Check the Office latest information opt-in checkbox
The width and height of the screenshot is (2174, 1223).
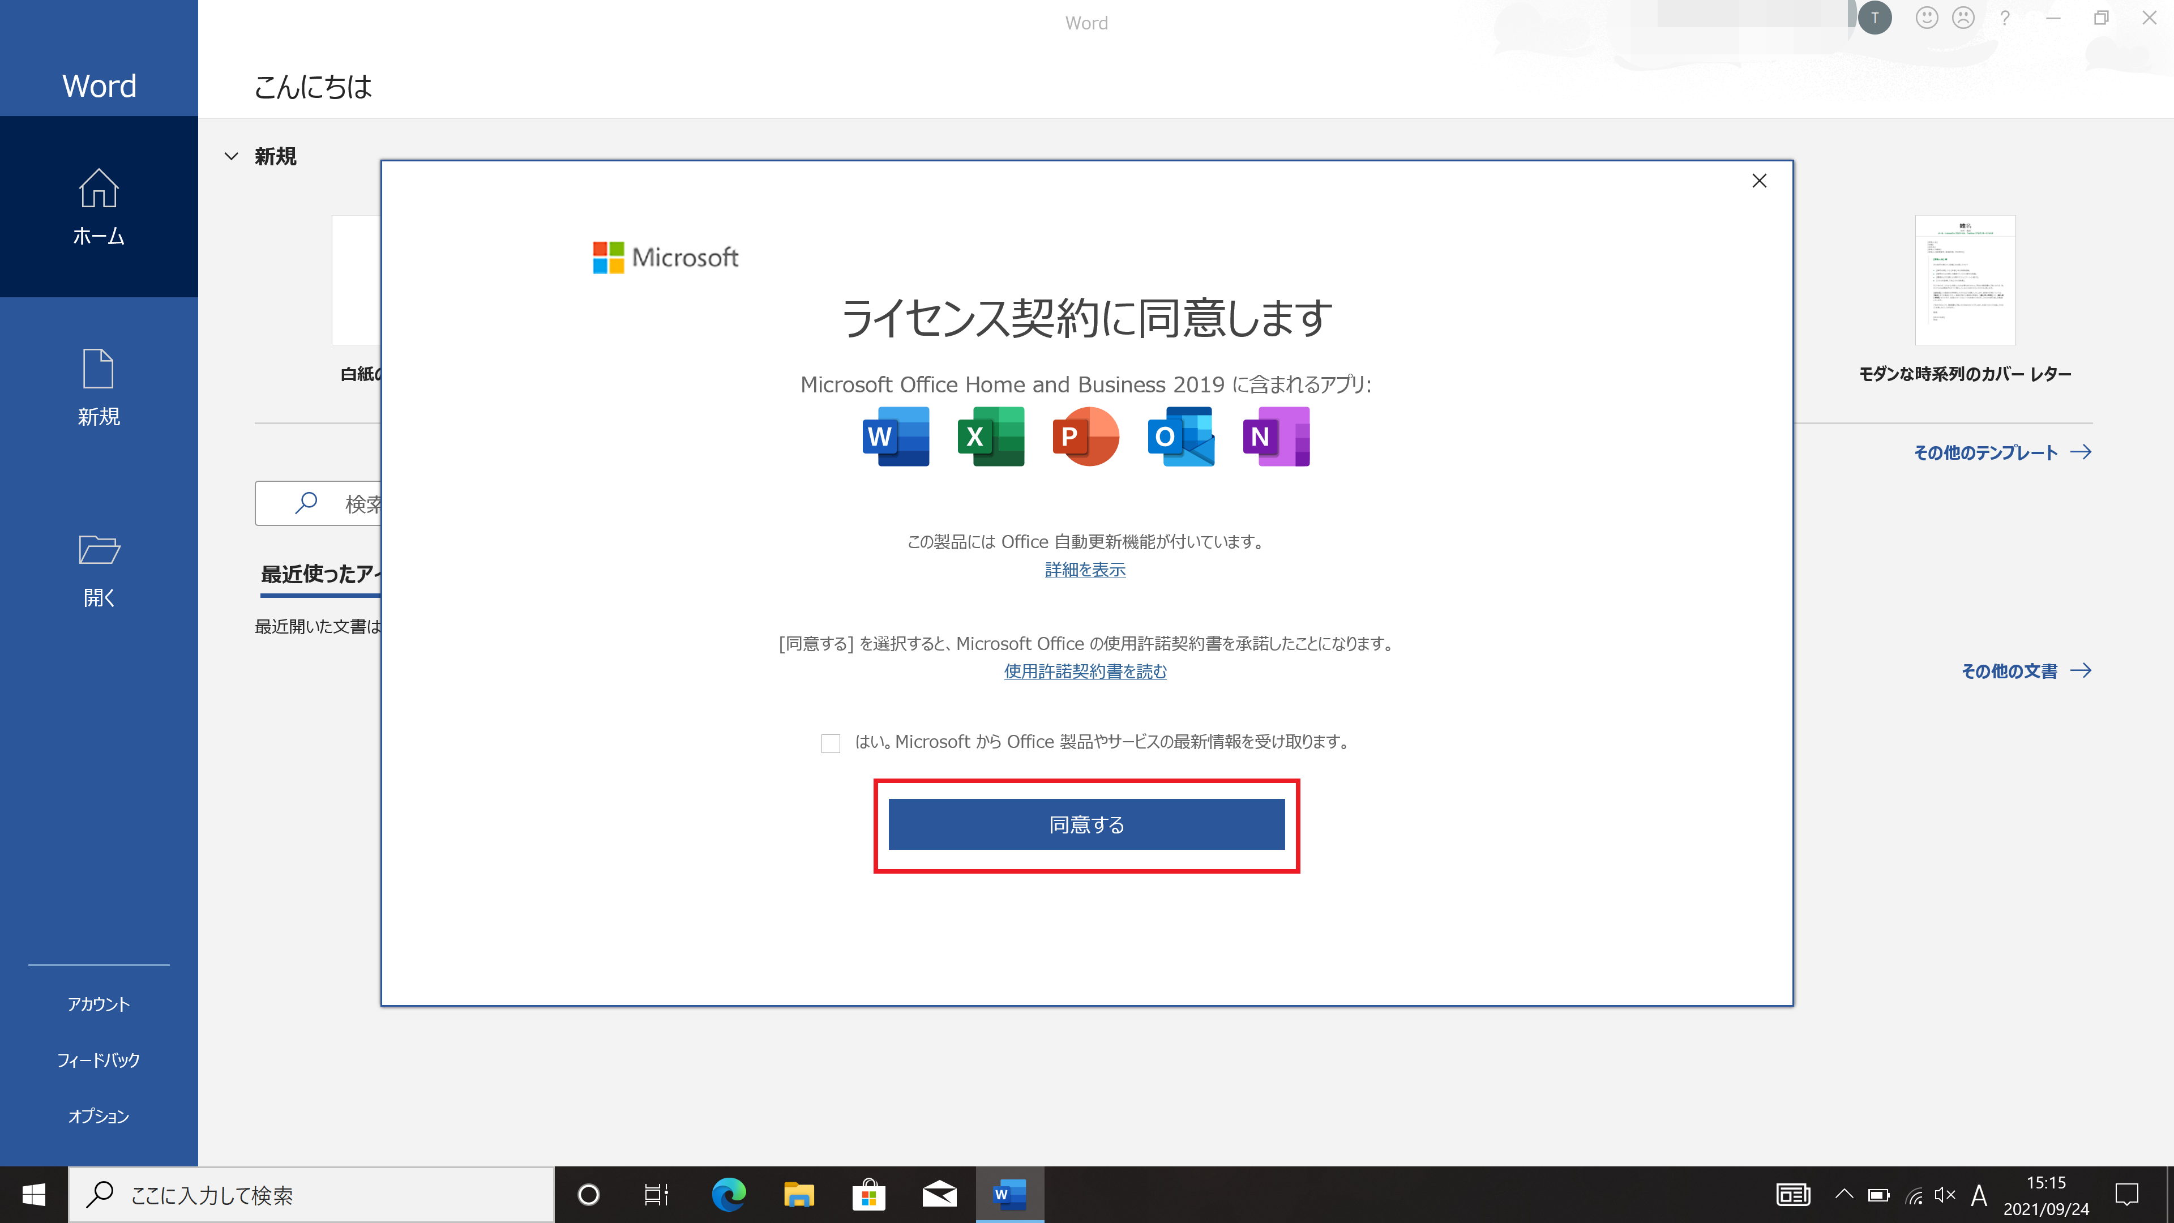pos(831,743)
